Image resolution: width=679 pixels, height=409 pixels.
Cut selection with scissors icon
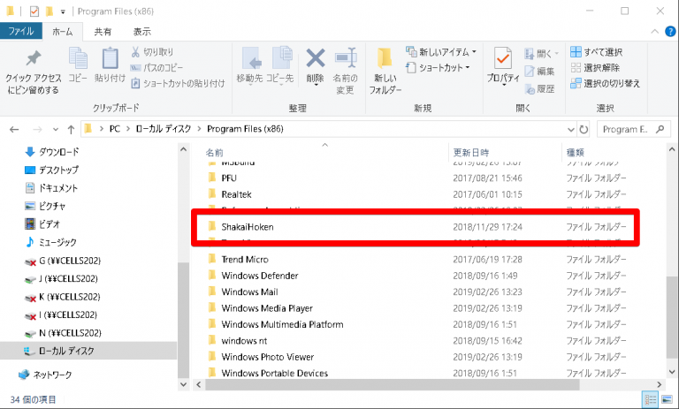(x=152, y=52)
